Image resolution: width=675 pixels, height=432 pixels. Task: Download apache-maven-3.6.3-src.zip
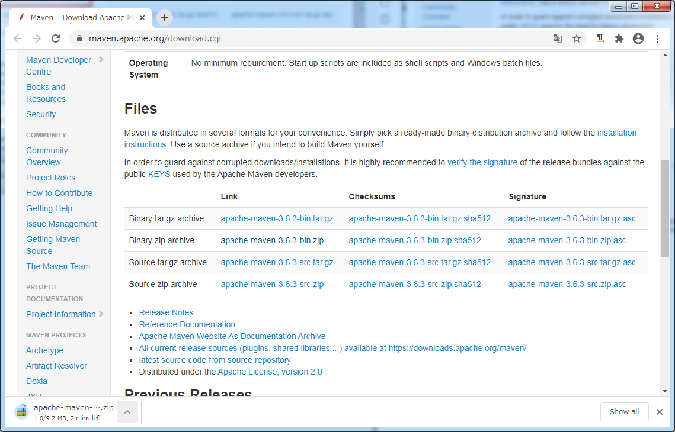pyautogui.click(x=272, y=285)
